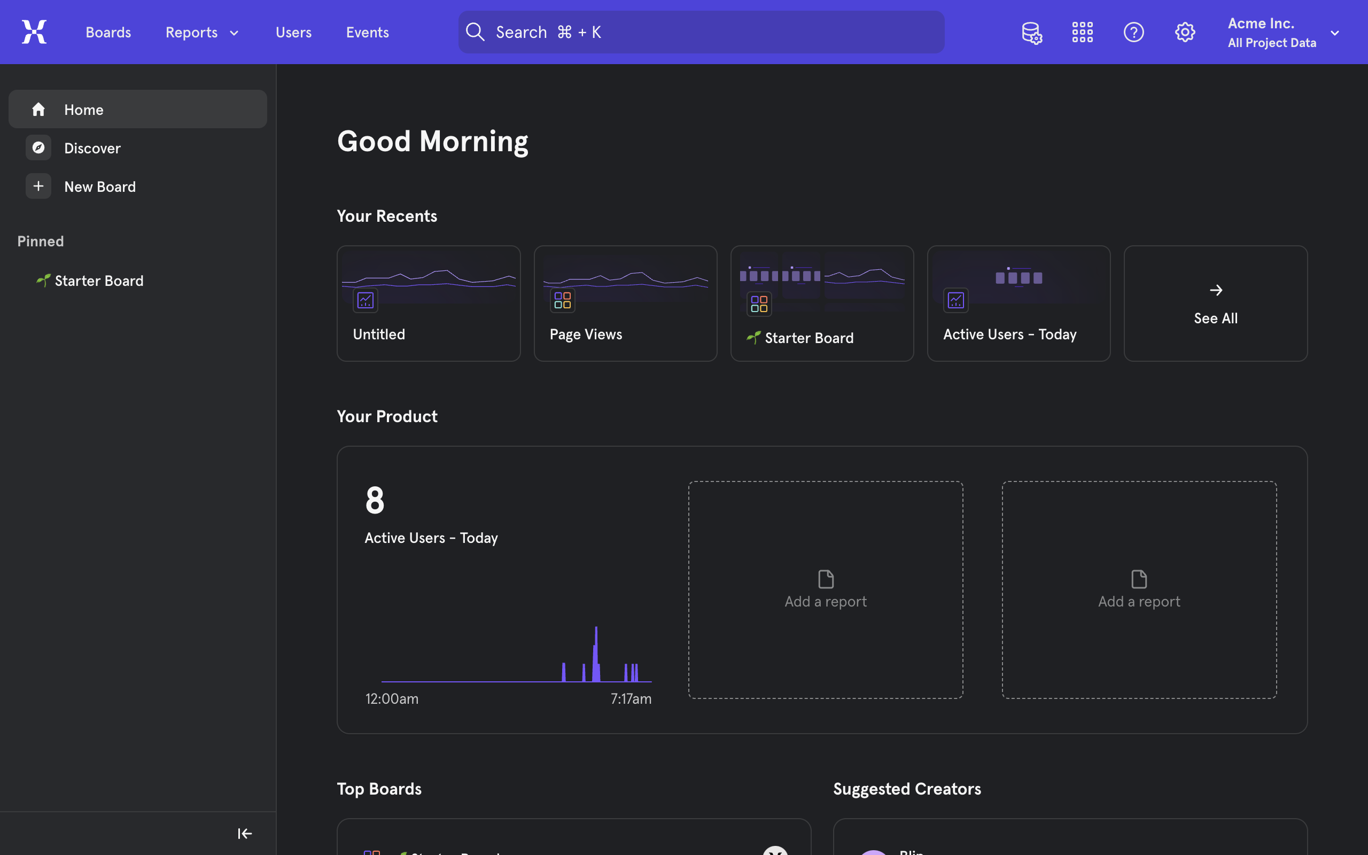
Task: Click the plus icon to create New Board
Action: pos(38,185)
